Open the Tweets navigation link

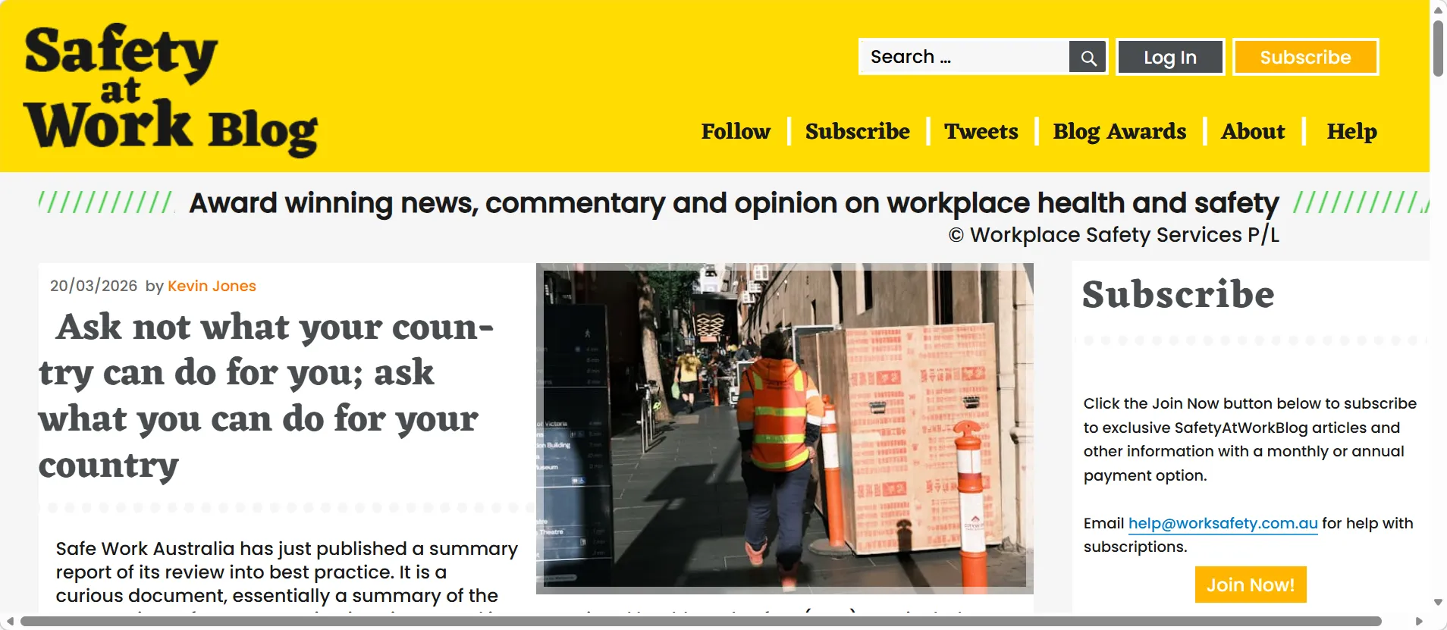tap(981, 132)
